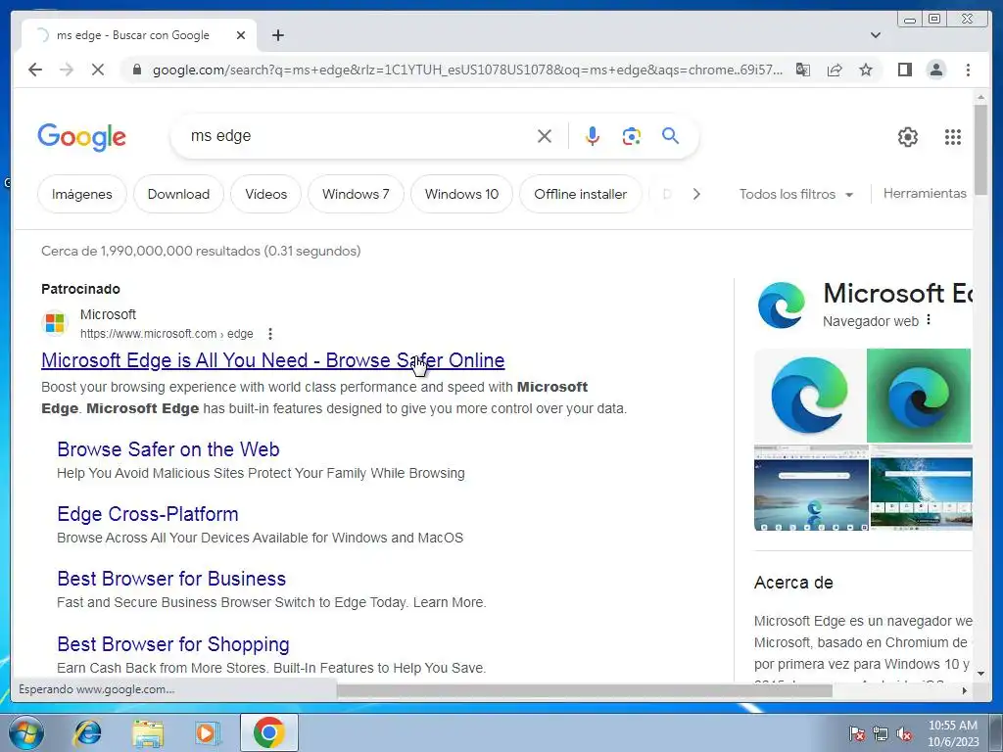Click the Microsoft favicon in sponsored result
The height and width of the screenshot is (752, 1003).
point(55,323)
